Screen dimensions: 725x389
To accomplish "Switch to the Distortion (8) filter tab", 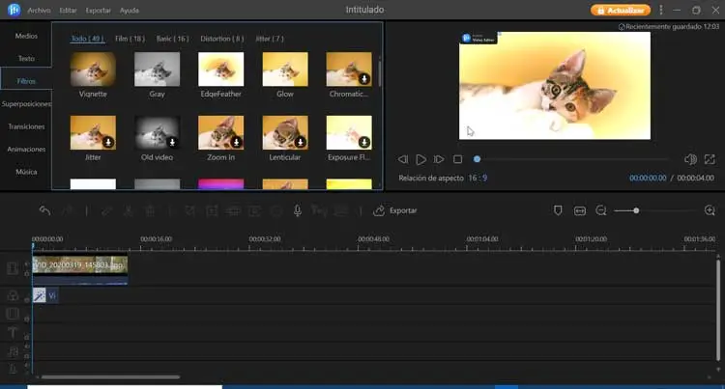I will [222, 39].
